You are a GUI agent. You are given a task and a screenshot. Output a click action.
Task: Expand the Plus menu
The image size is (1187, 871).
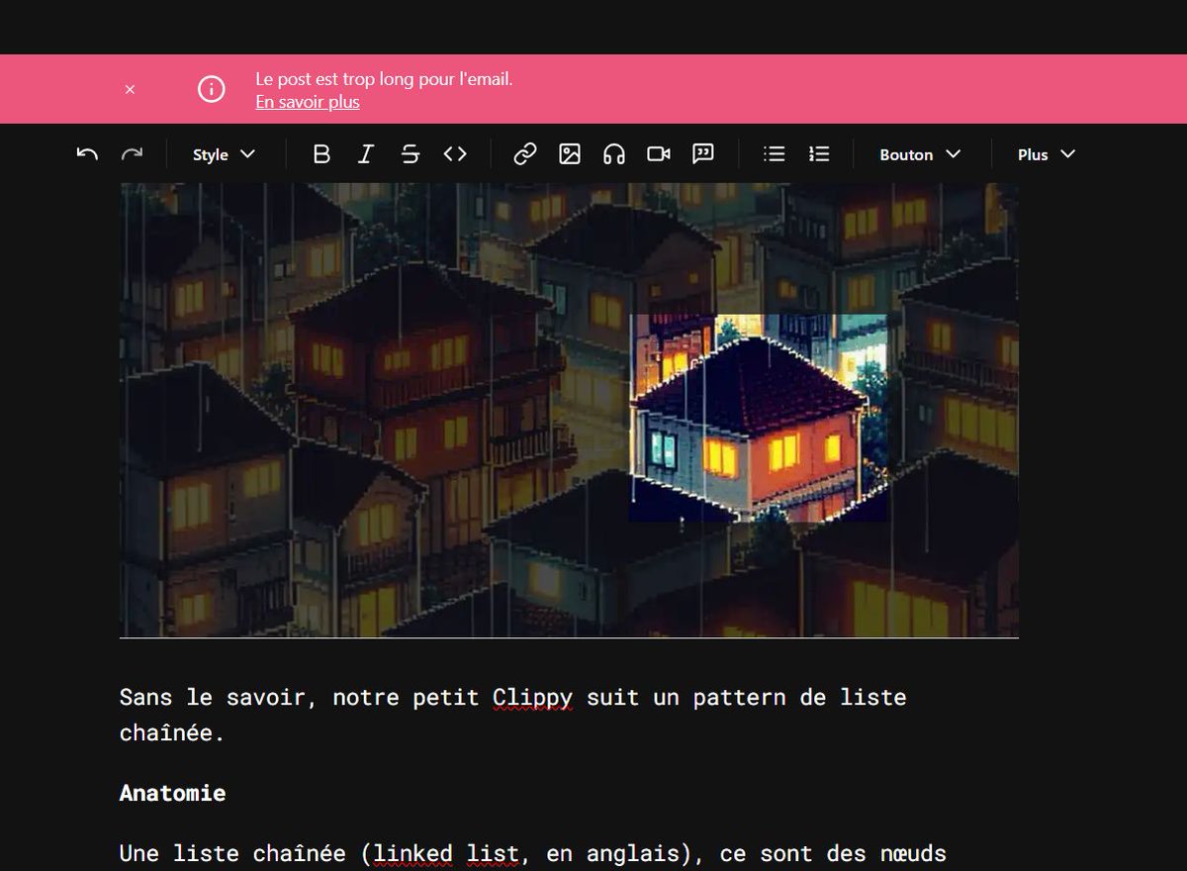[1047, 154]
